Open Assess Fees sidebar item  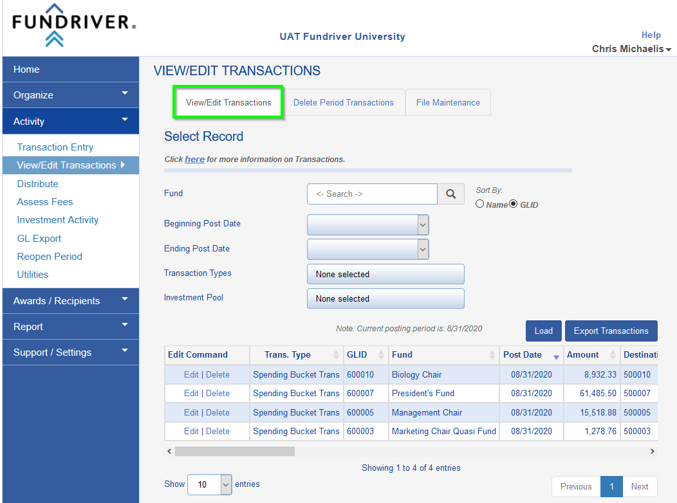(45, 202)
